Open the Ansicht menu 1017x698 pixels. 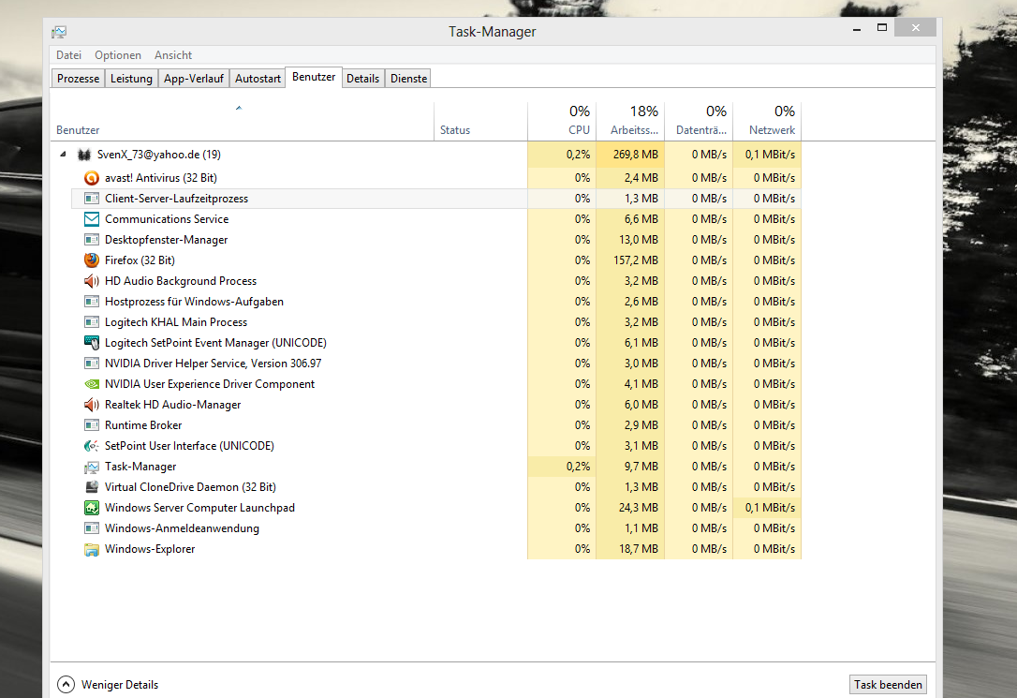pos(173,55)
